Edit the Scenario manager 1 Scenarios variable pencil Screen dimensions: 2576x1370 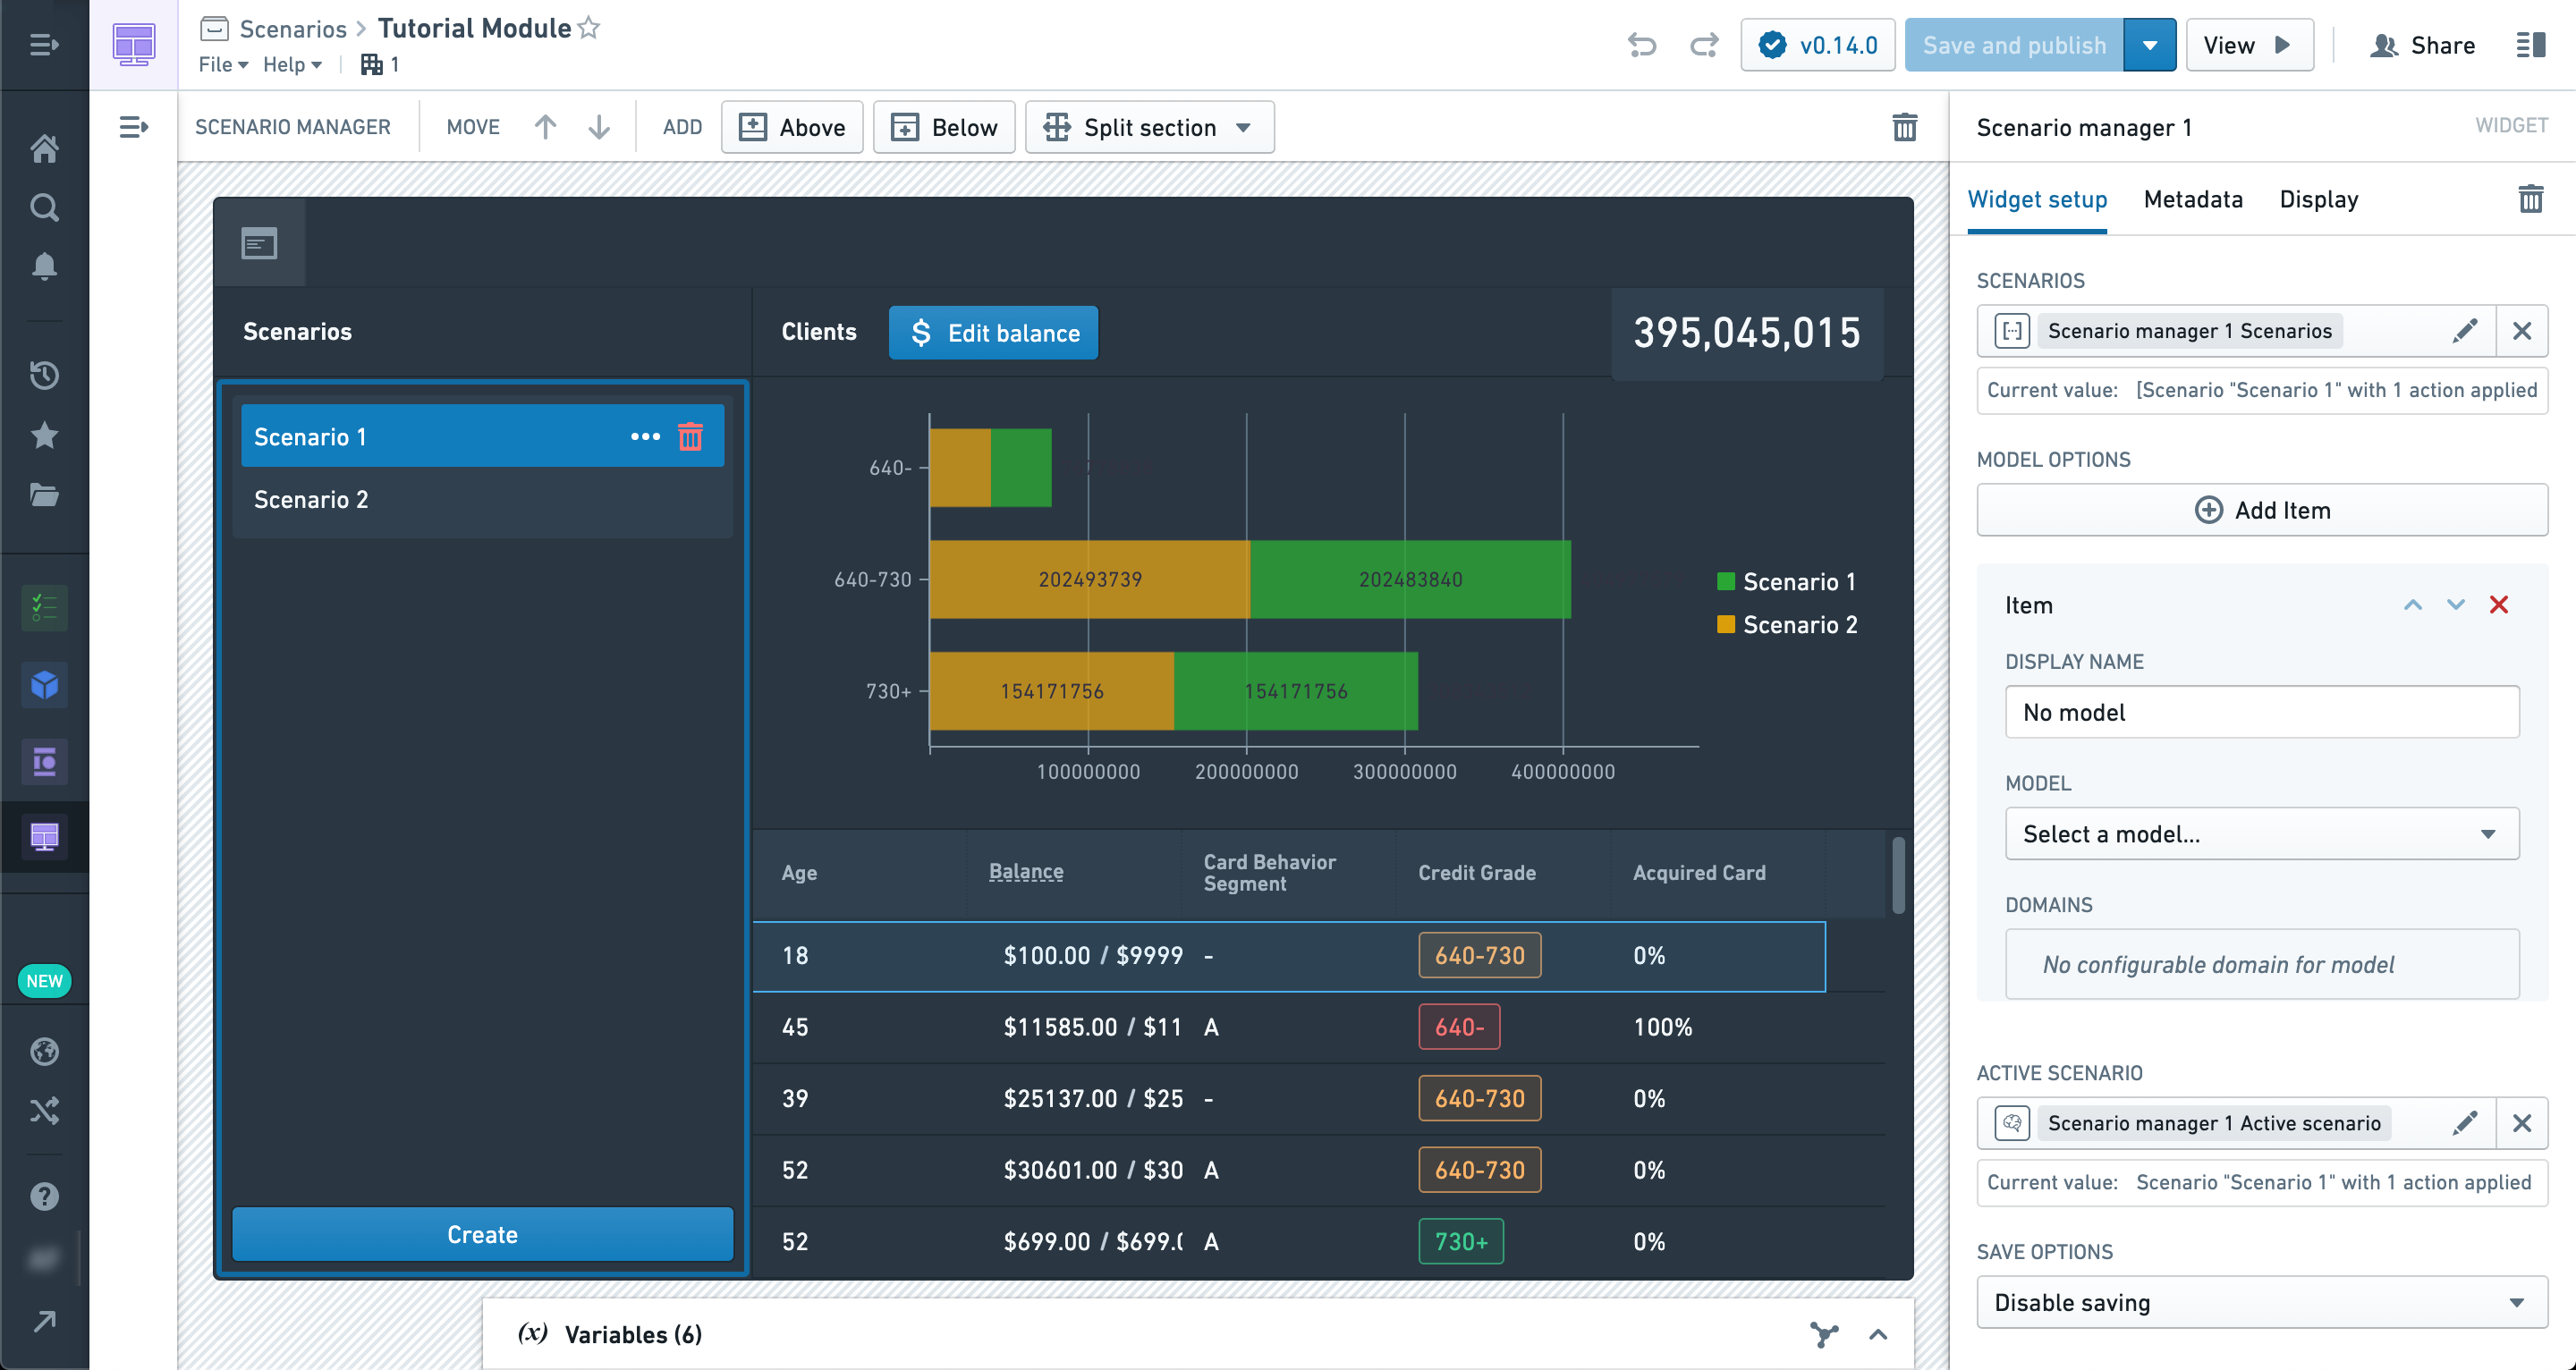[2465, 331]
